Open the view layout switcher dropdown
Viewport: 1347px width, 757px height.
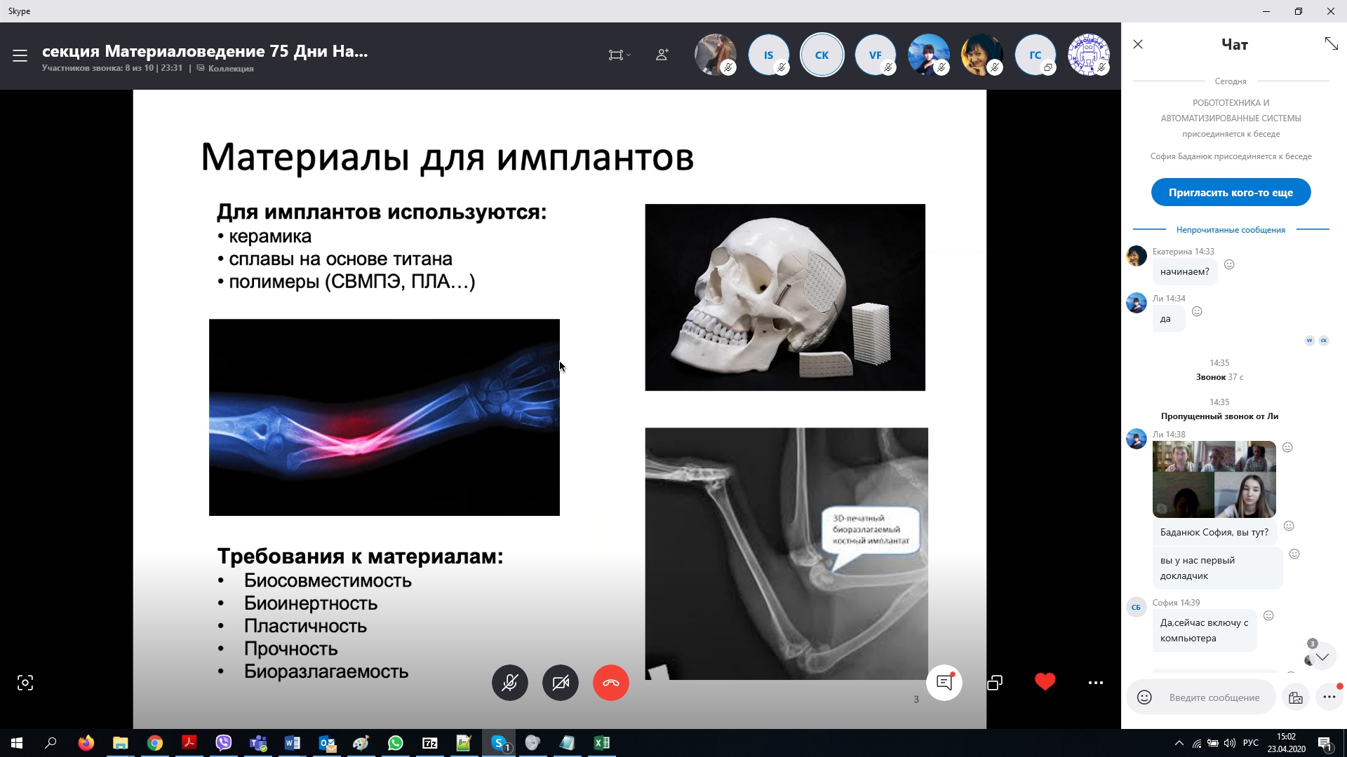[x=619, y=55]
